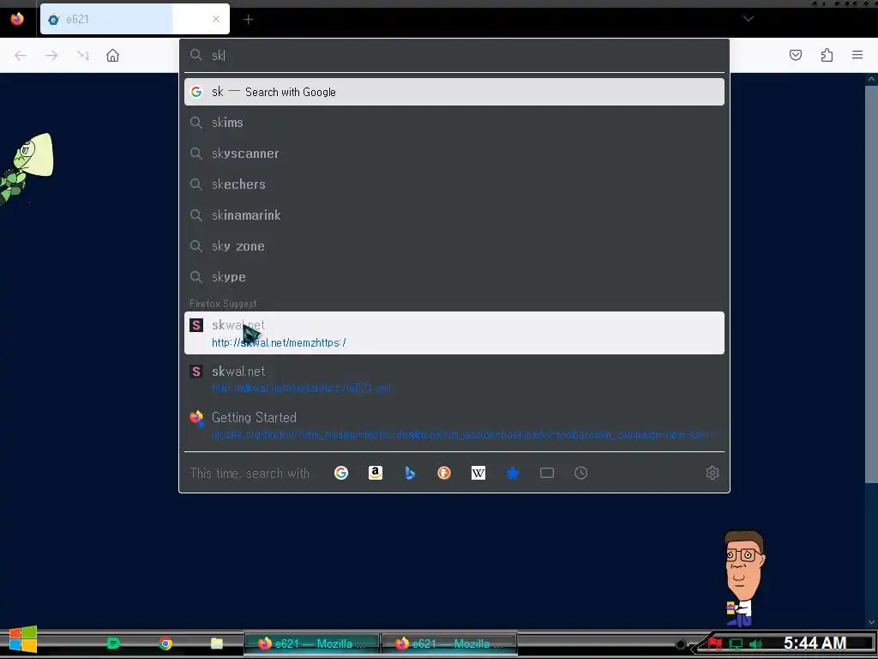
Task: Search this time with DuckDuckGo icon
Action: tap(444, 473)
